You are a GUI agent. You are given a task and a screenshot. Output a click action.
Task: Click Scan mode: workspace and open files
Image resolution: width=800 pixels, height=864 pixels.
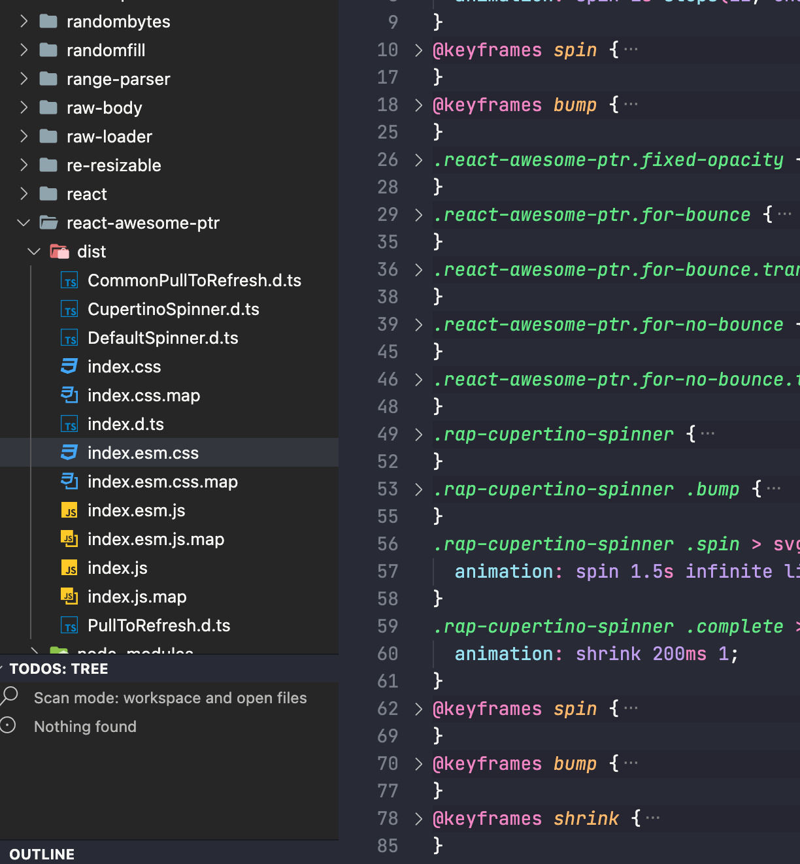[x=170, y=697]
